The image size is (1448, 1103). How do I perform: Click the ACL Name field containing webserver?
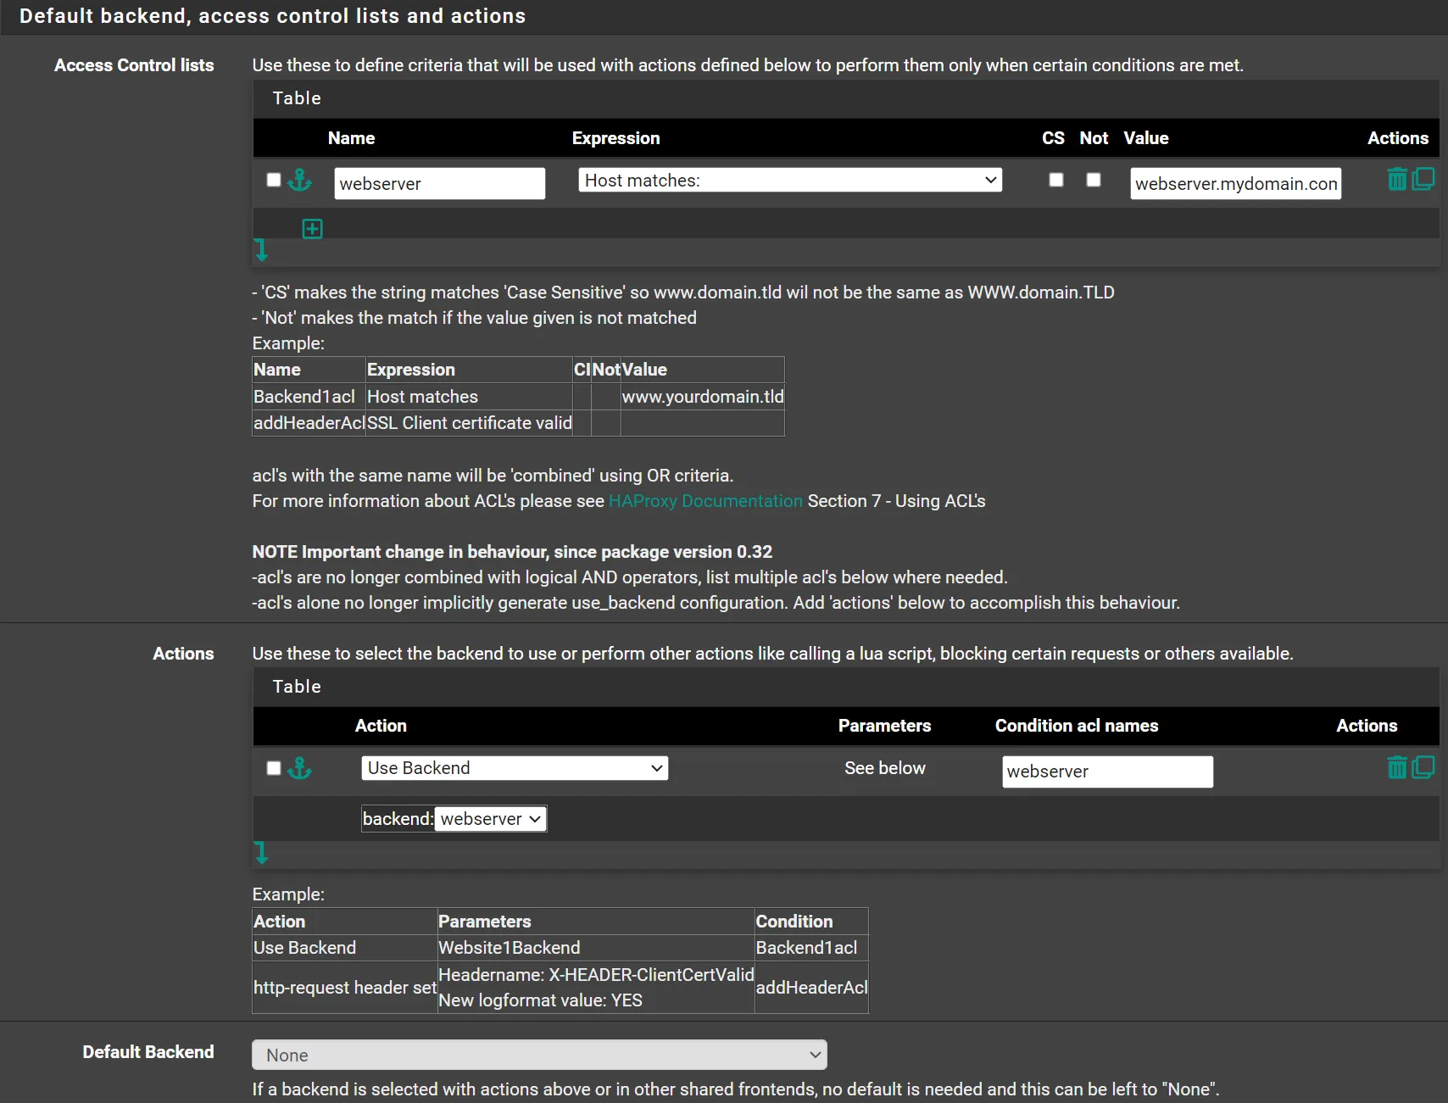[439, 183]
